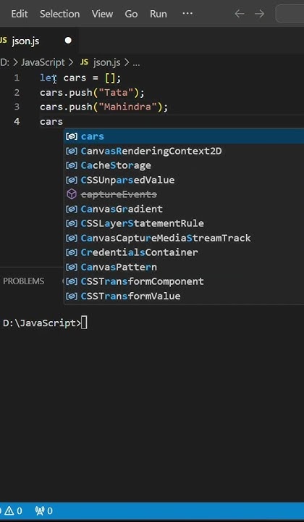Image resolution: width=304 pixels, height=522 pixels.
Task: Select CSSUnparsedValue suggestion
Action: pyautogui.click(x=184, y=180)
